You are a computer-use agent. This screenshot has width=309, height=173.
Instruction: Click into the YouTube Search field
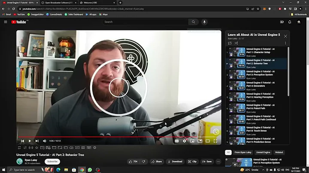pyautogui.click(x=145, y=22)
